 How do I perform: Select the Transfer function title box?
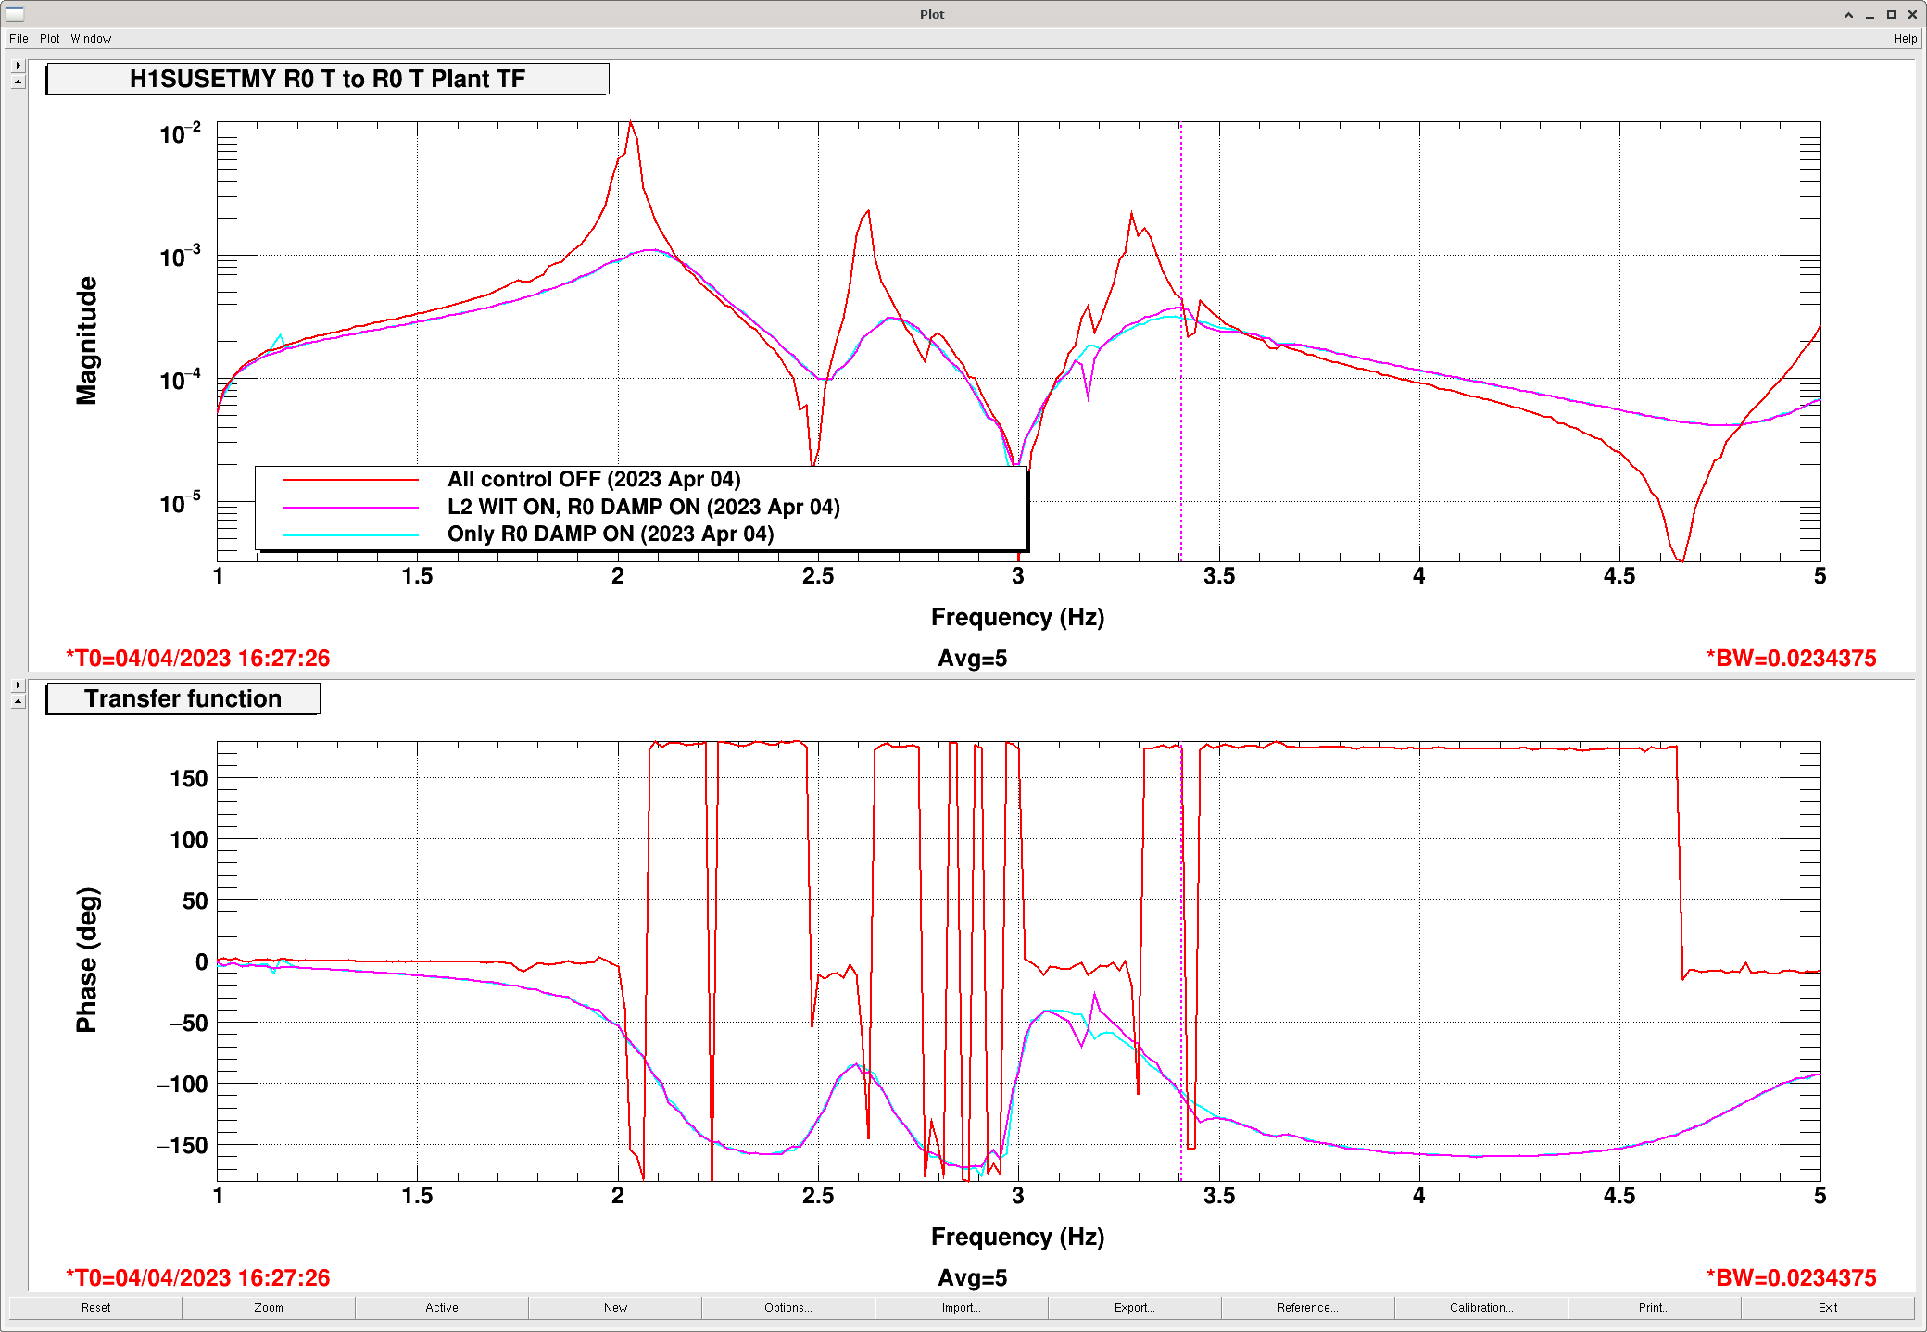click(183, 698)
